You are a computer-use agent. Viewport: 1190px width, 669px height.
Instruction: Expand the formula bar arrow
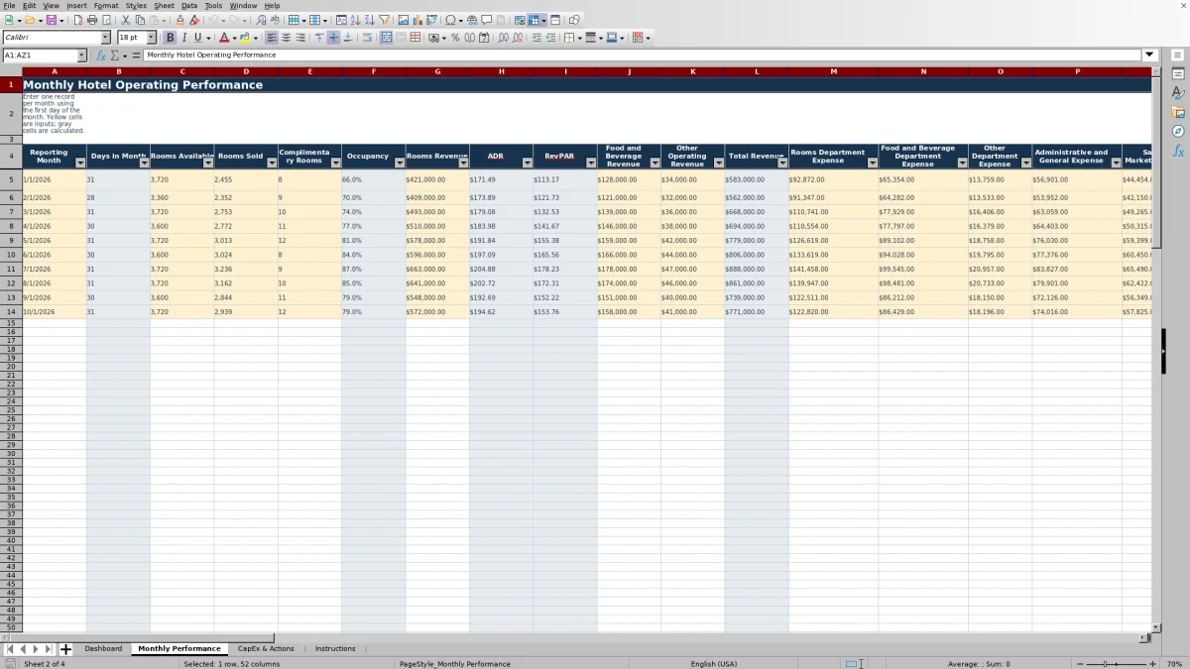[1150, 56]
